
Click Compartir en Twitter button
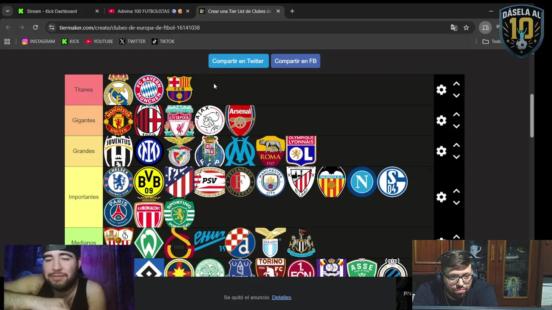238,61
